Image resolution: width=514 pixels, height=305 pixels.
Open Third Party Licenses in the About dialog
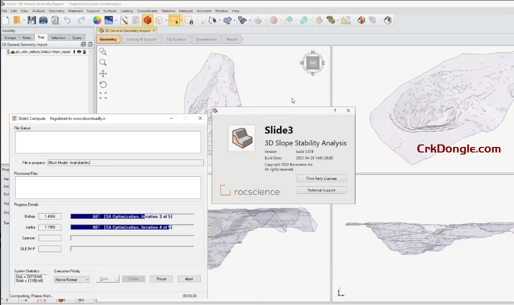pos(321,178)
